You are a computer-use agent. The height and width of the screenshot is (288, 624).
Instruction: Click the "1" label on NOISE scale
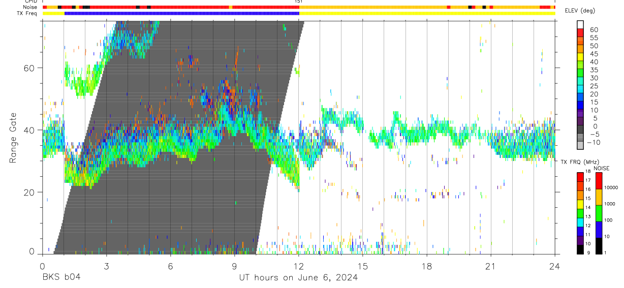[x=605, y=252]
